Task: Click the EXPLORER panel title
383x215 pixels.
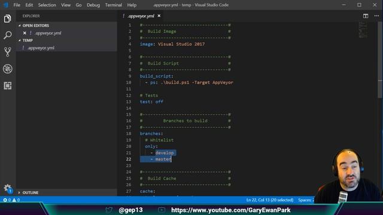Action: 31,16
